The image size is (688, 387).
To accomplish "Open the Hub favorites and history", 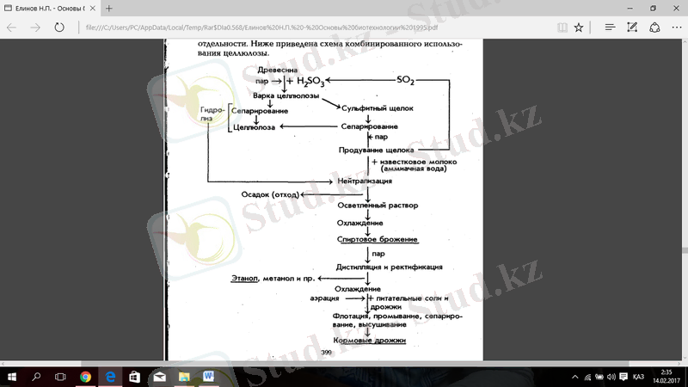I will tap(610, 28).
